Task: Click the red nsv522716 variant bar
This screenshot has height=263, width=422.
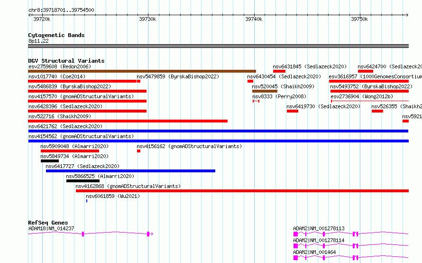Action: point(128,121)
